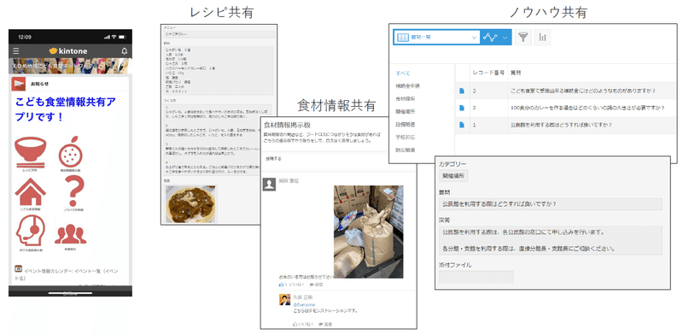Image resolution: width=683 pixels, height=335 pixels.
Task: Click the 開催場所 category tag in record detail
Action: coord(453,176)
